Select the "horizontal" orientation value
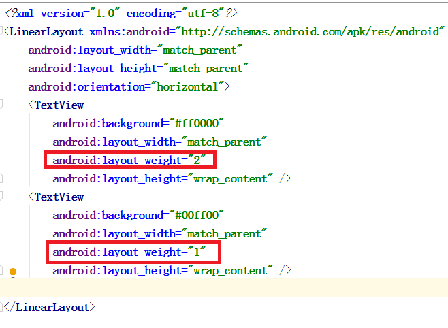Image resolution: width=448 pixels, height=328 pixels. 187,87
